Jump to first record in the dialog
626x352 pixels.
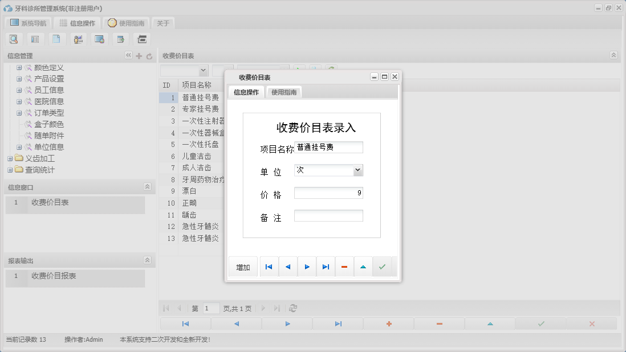pos(269,266)
